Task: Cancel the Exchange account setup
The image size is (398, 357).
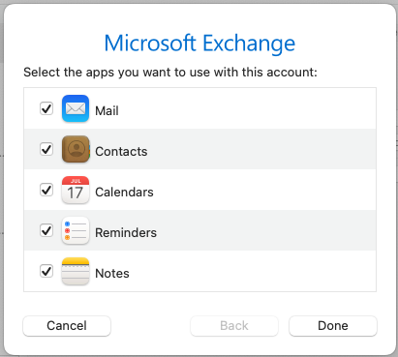Action: coord(67,326)
